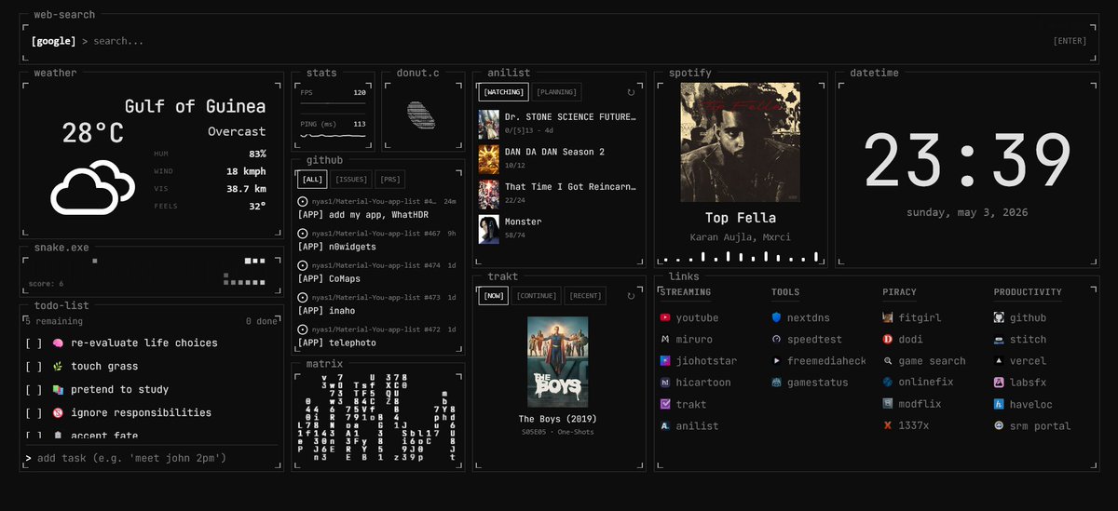1118x511 pixels.
Task: Click the 'Top Fella' song title
Action: tap(741, 218)
